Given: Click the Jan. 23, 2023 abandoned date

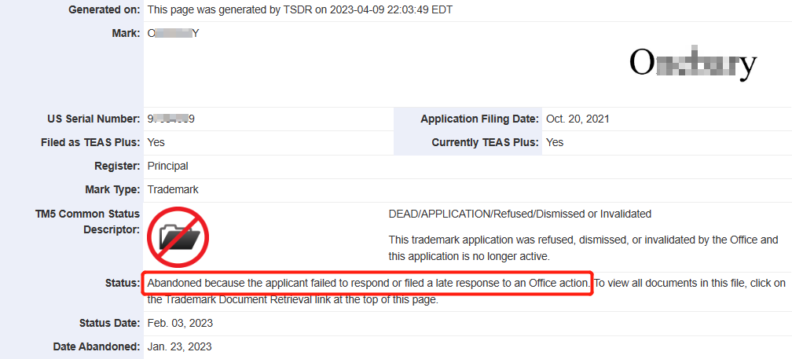Looking at the screenshot, I should pyautogui.click(x=179, y=347).
